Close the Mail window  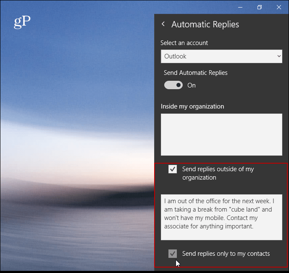pos(279,8)
